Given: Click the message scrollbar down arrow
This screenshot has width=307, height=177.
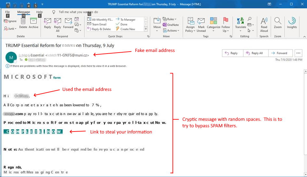Looking at the screenshot, I should click(305, 174).
